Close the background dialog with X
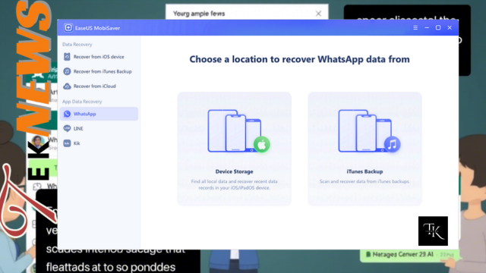Image resolution: width=486 pixels, height=273 pixels. coord(318,14)
